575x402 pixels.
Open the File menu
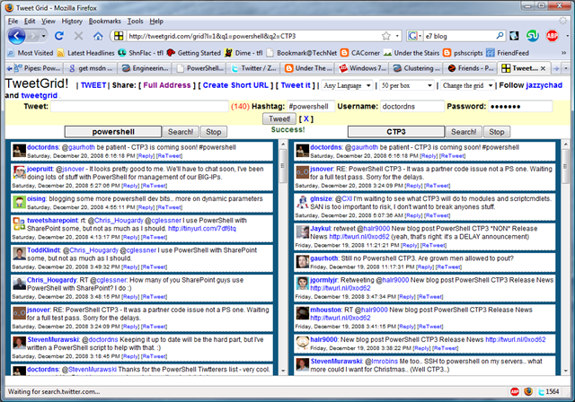(x=13, y=22)
